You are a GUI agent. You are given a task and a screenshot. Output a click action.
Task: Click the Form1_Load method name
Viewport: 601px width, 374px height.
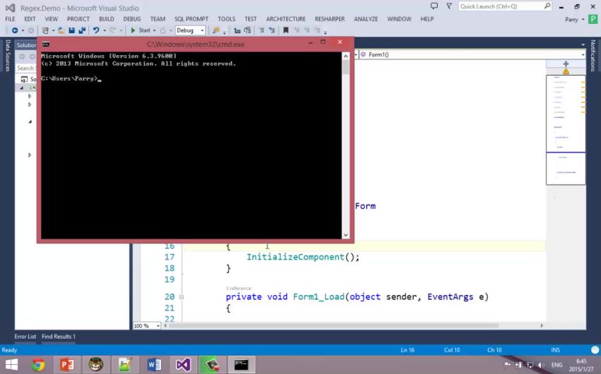(x=318, y=297)
